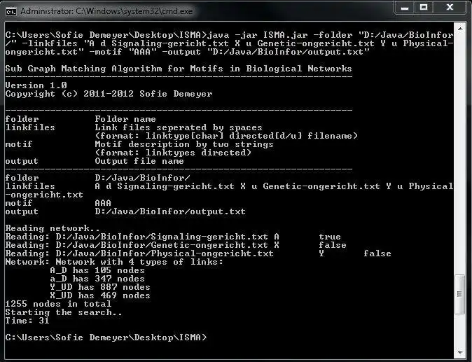Click the Sub Graph Matching Algorithm heading

pyautogui.click(x=179, y=69)
